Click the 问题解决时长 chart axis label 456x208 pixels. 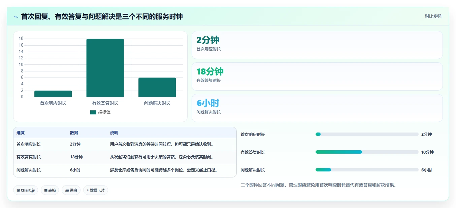[x=157, y=103]
